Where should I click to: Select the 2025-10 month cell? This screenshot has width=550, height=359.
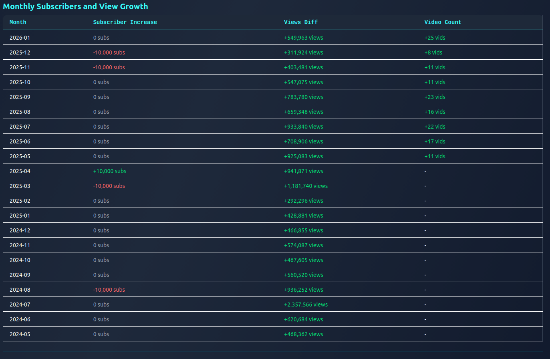[20, 82]
